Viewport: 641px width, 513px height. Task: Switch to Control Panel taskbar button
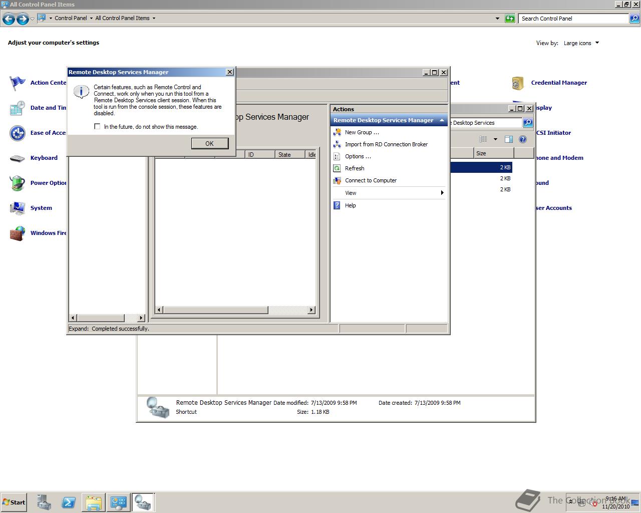click(119, 502)
